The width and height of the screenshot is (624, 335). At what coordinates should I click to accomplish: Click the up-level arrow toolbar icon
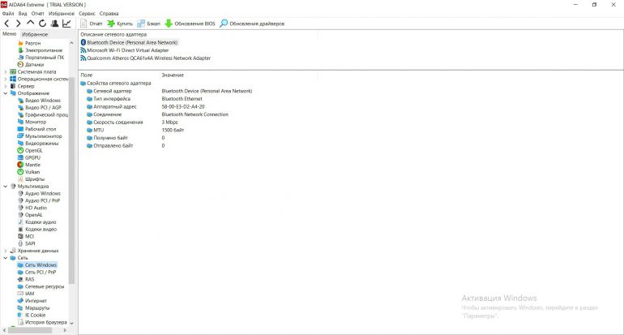click(x=30, y=24)
